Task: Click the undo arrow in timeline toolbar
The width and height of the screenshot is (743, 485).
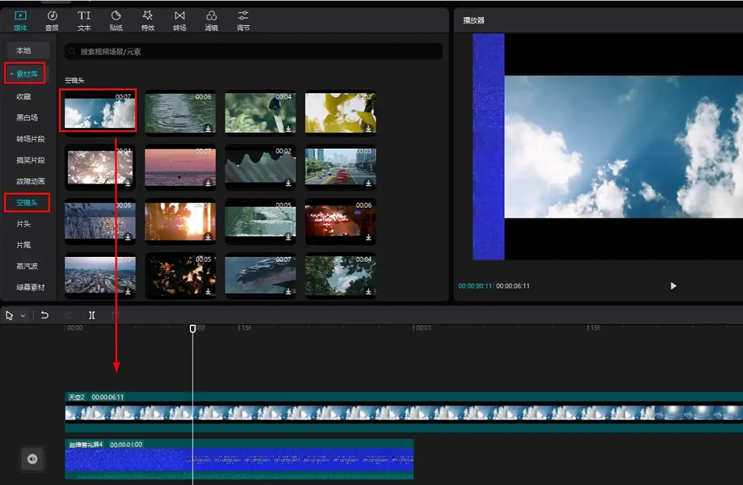Action: (45, 315)
